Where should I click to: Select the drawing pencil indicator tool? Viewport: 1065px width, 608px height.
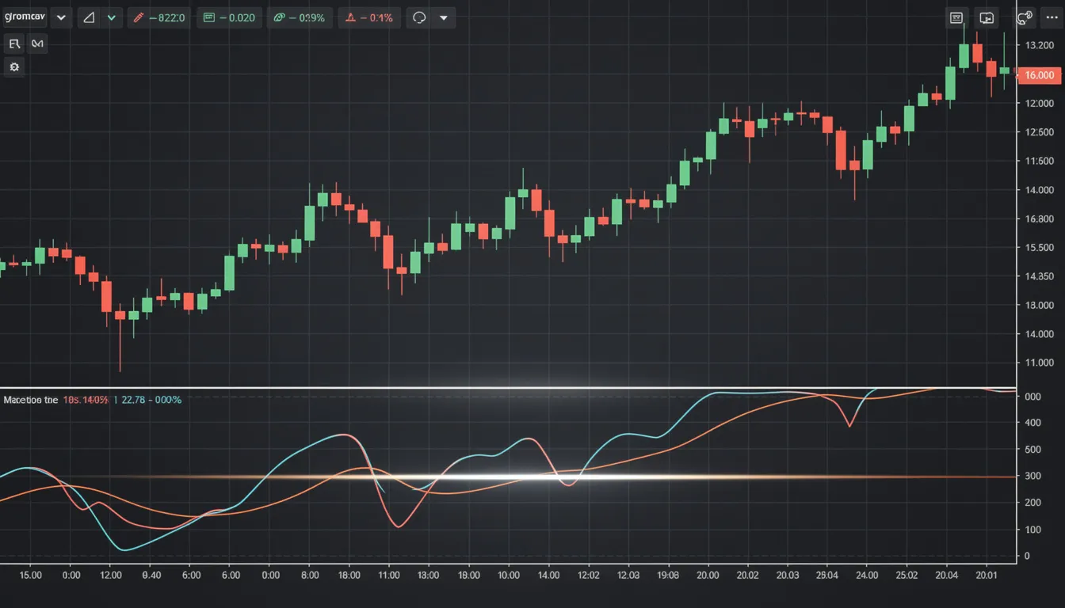158,17
